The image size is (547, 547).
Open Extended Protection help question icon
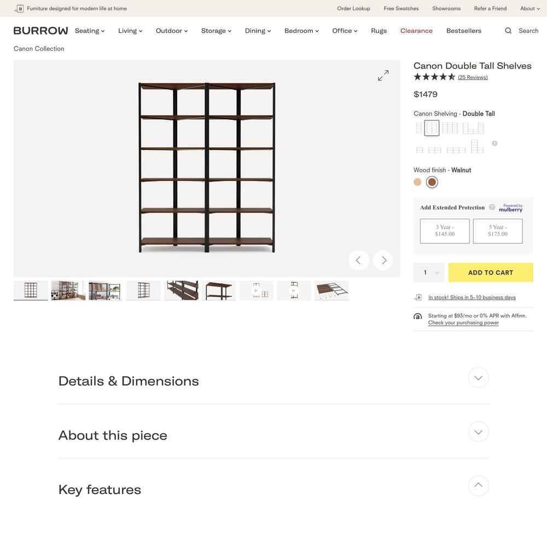[492, 207]
